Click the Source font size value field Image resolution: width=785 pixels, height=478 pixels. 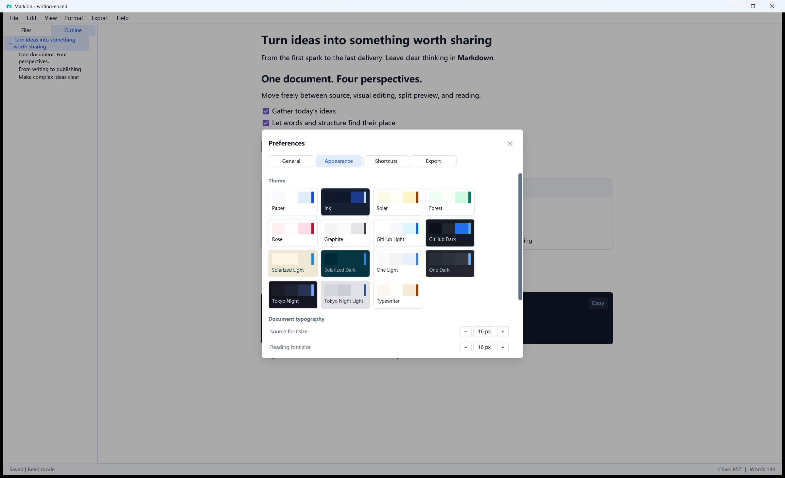(484, 332)
